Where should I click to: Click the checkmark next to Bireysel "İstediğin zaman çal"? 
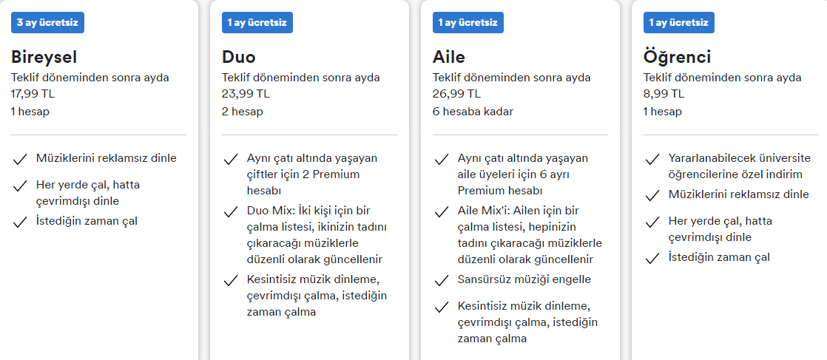tap(20, 222)
